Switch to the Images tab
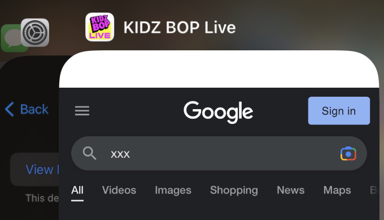 [x=173, y=191]
